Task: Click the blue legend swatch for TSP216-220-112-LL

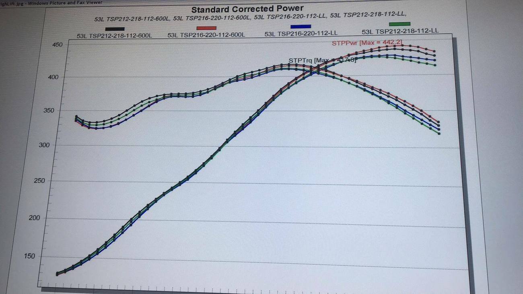Action: point(301,27)
